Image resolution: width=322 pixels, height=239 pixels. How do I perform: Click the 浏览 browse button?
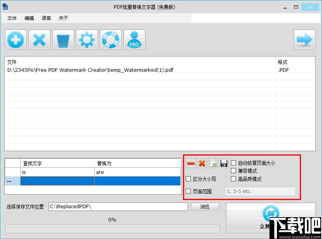pyautogui.click(x=205, y=207)
